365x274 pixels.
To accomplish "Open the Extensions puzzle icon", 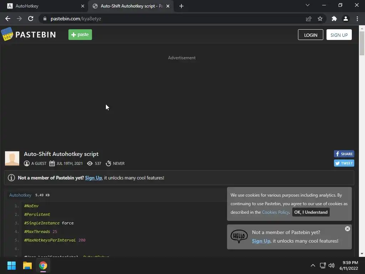I will click(x=334, y=19).
